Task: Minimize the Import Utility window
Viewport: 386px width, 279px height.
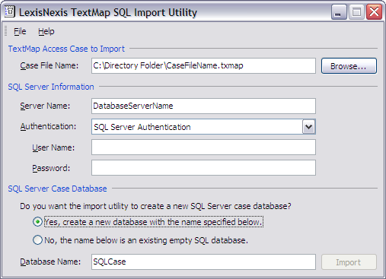Action: (x=339, y=12)
